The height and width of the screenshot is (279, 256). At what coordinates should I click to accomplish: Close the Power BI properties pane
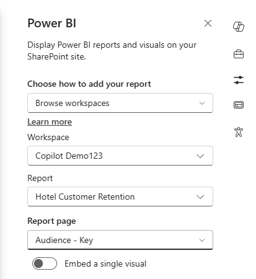coord(208,24)
